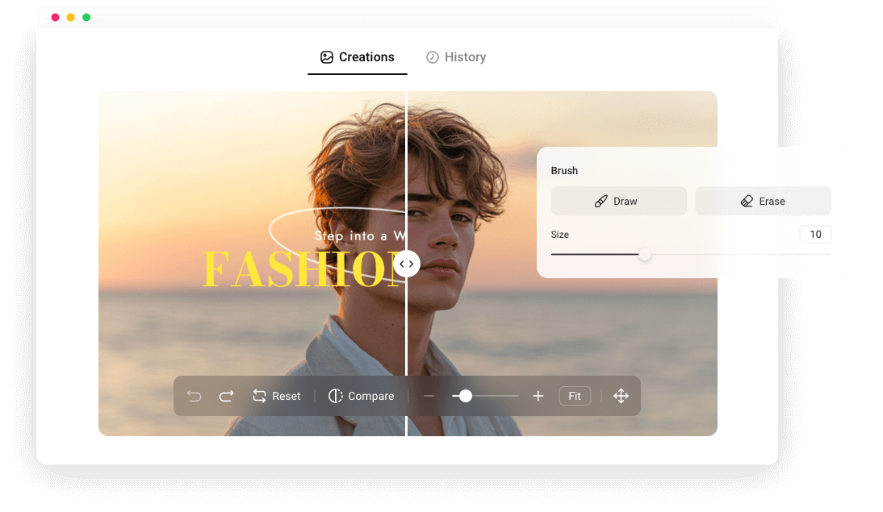This screenshot has width=883, height=512.
Task: Click the yellow FASHION text overlay
Action: (x=303, y=269)
